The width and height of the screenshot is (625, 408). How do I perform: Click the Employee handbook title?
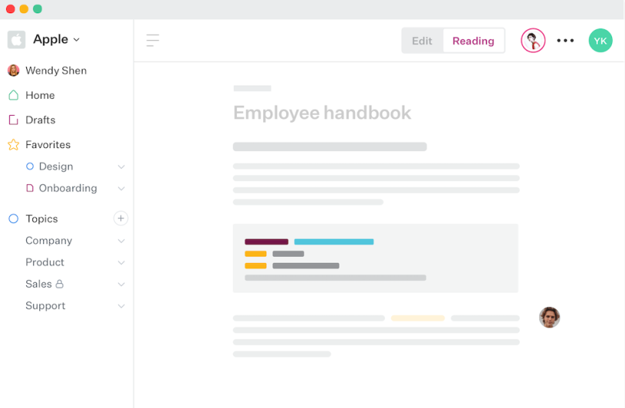[322, 113]
